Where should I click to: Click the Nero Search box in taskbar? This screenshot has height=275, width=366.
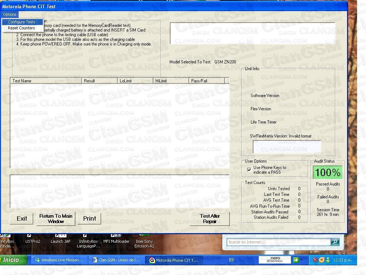[x=274, y=260]
